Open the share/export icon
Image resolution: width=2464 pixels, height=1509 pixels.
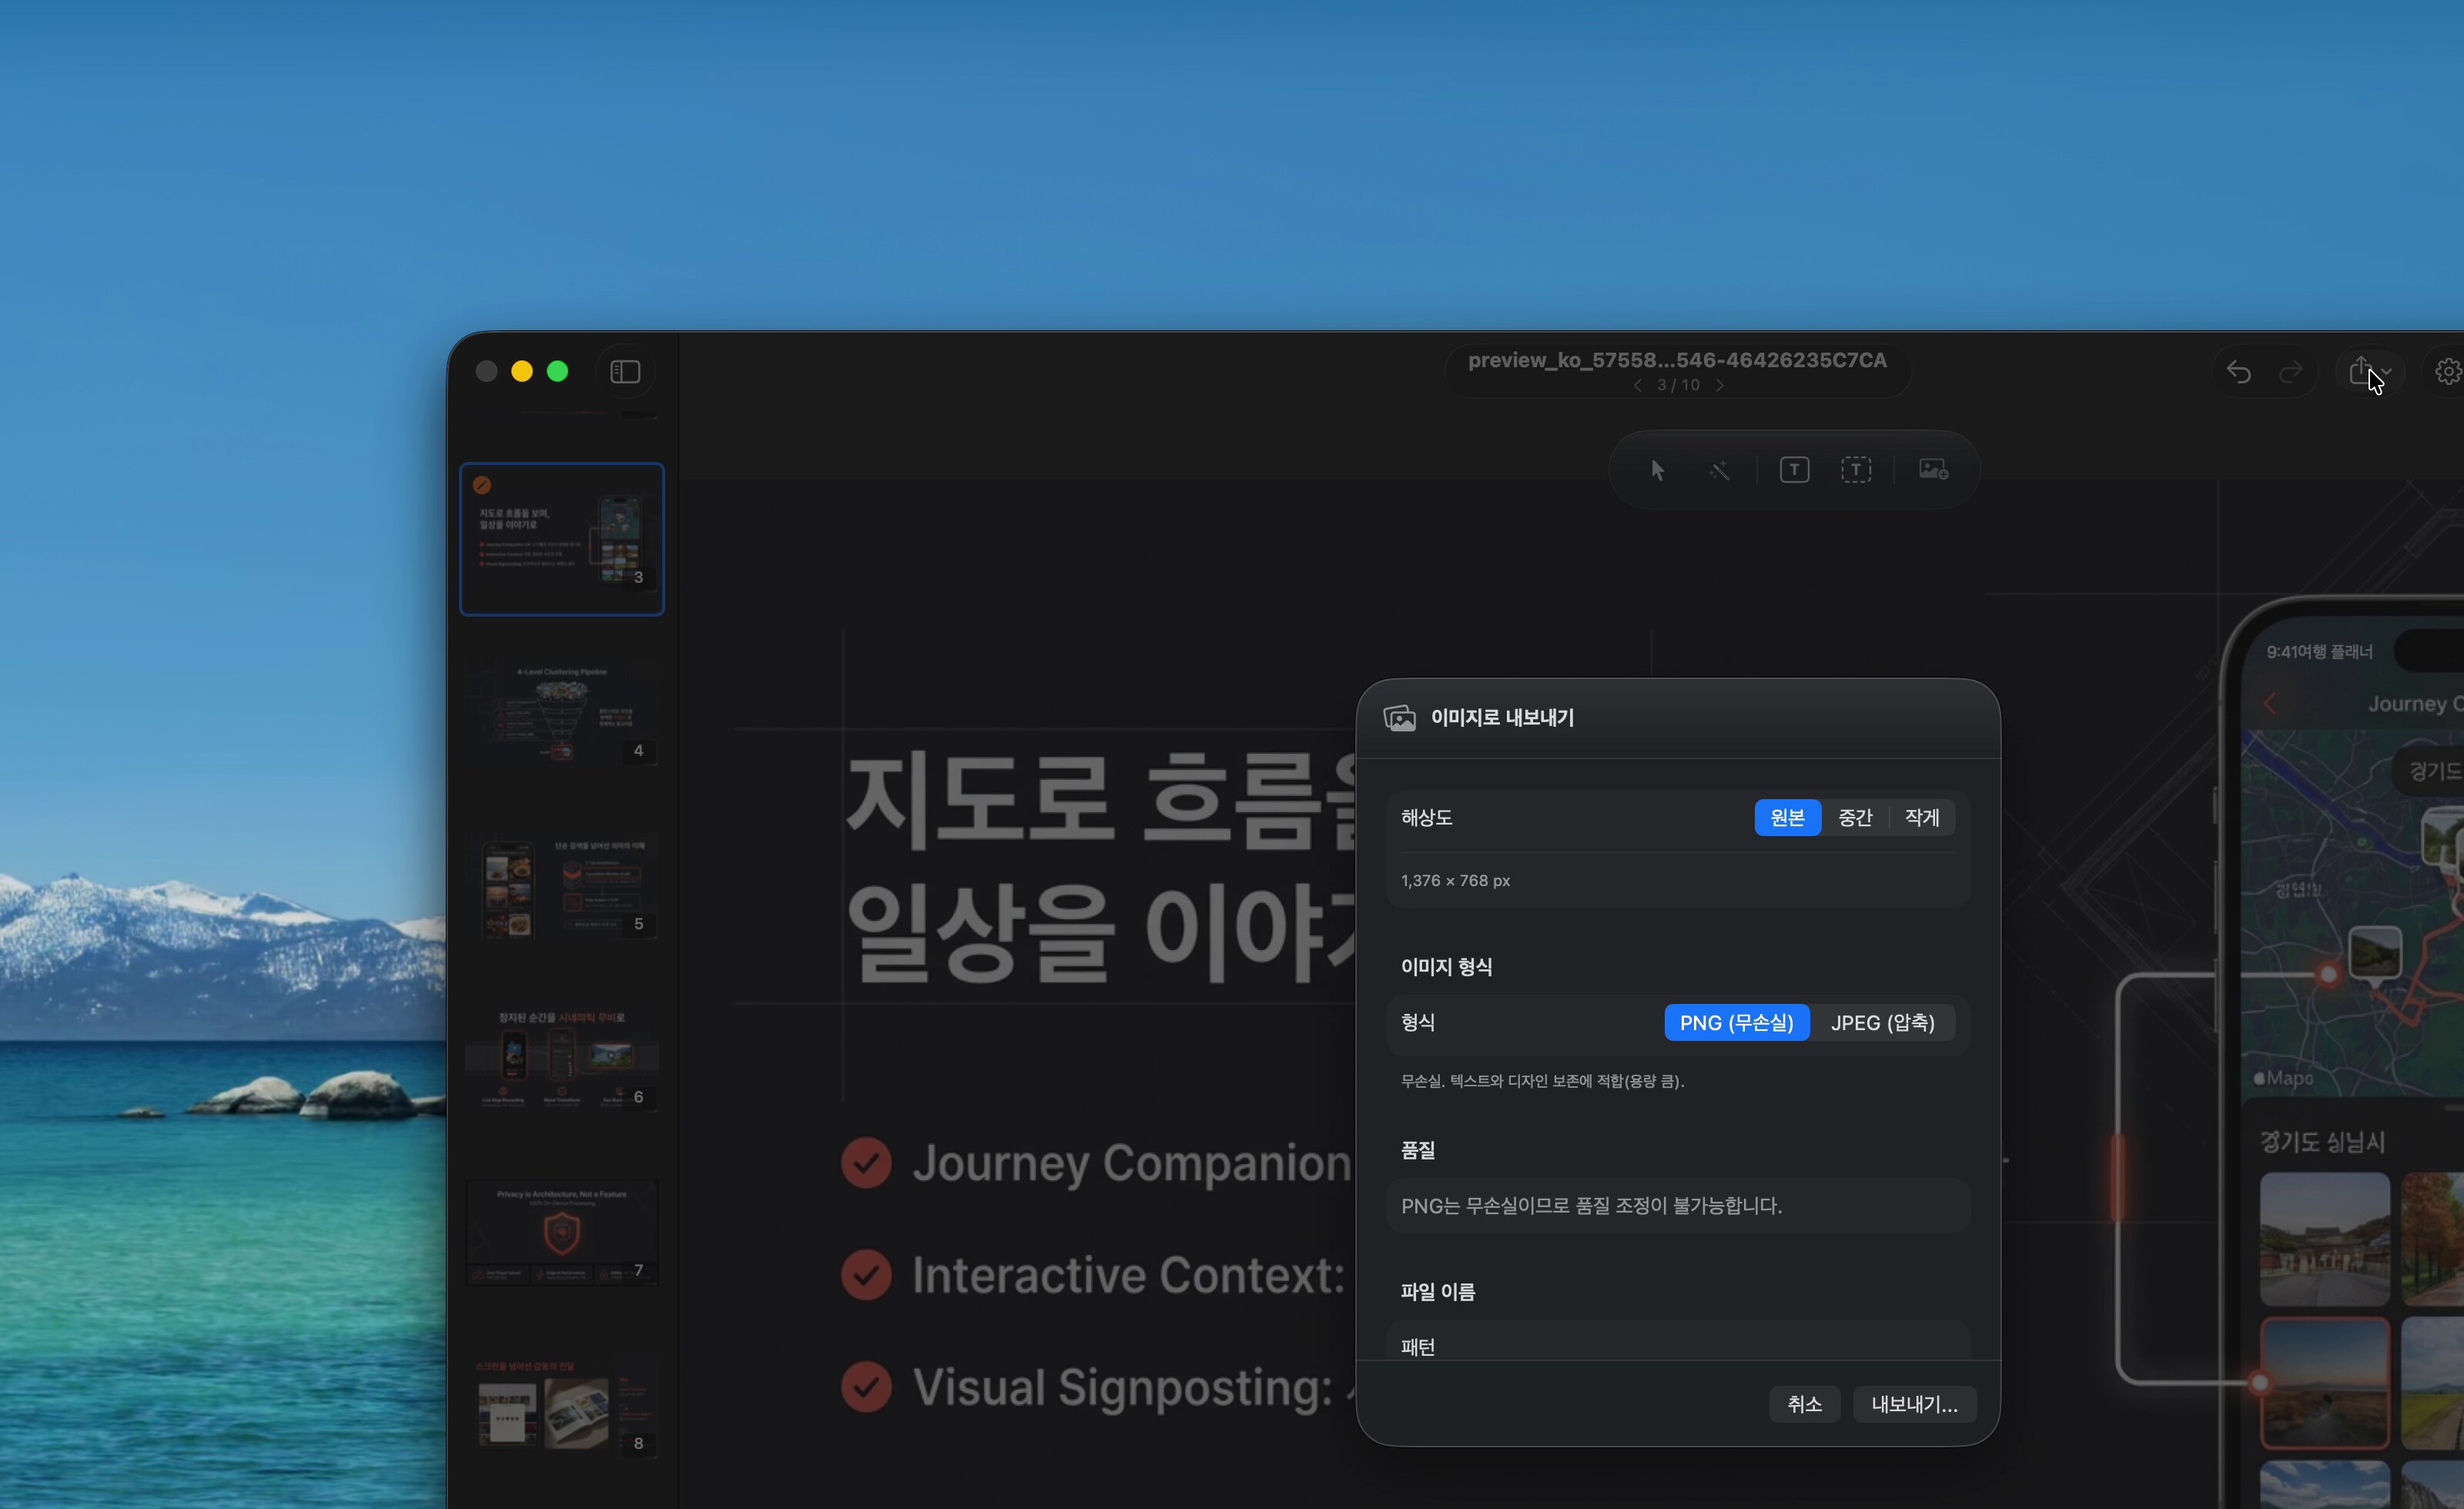[x=2360, y=371]
